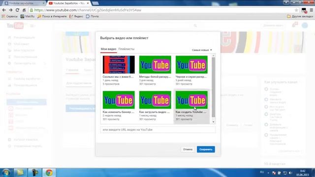Screen dimensions: 315x177
Task: Click the Как изменить баннер title text
Action: click(x=118, y=112)
